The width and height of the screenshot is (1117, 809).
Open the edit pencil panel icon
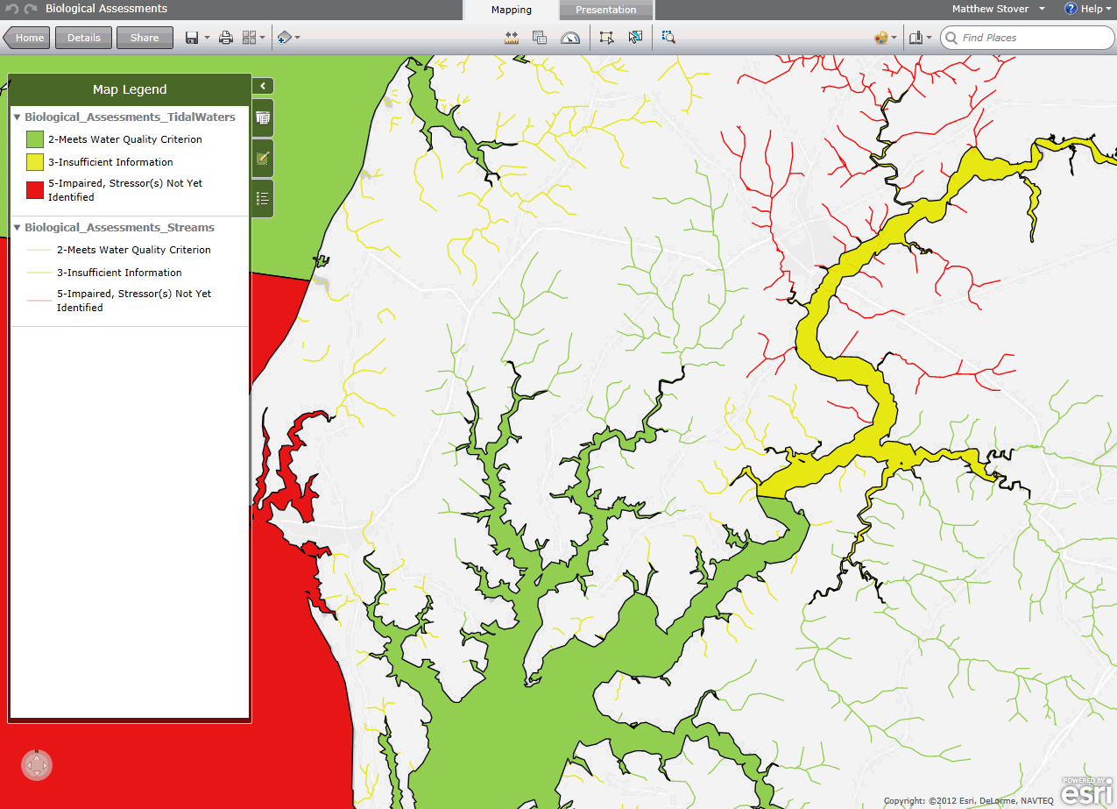click(x=263, y=159)
